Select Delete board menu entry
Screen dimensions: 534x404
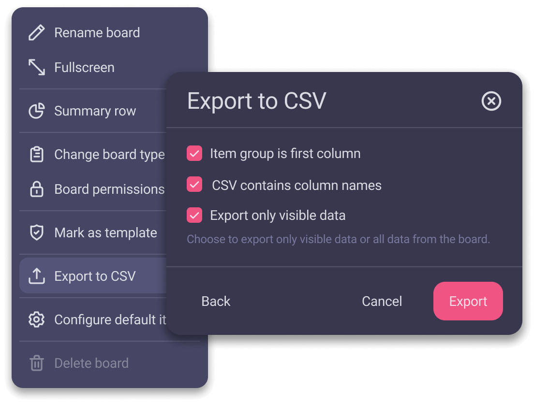click(x=91, y=363)
